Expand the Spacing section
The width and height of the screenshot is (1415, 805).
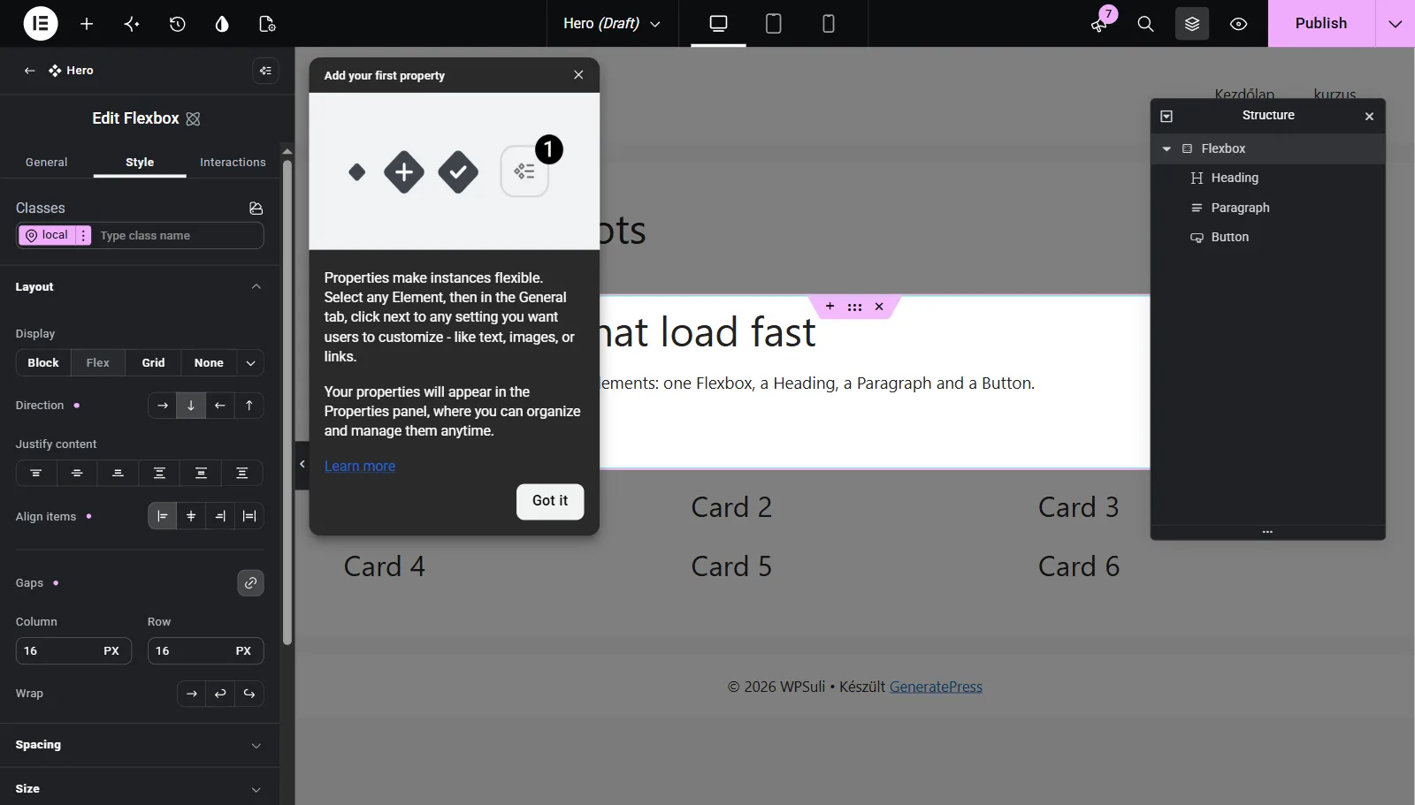coord(140,745)
